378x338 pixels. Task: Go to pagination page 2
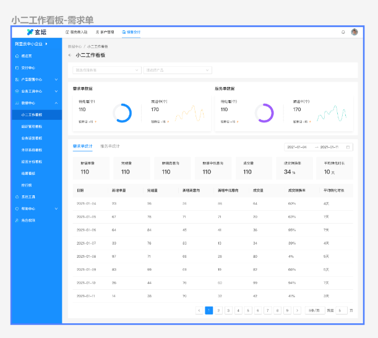(218, 311)
